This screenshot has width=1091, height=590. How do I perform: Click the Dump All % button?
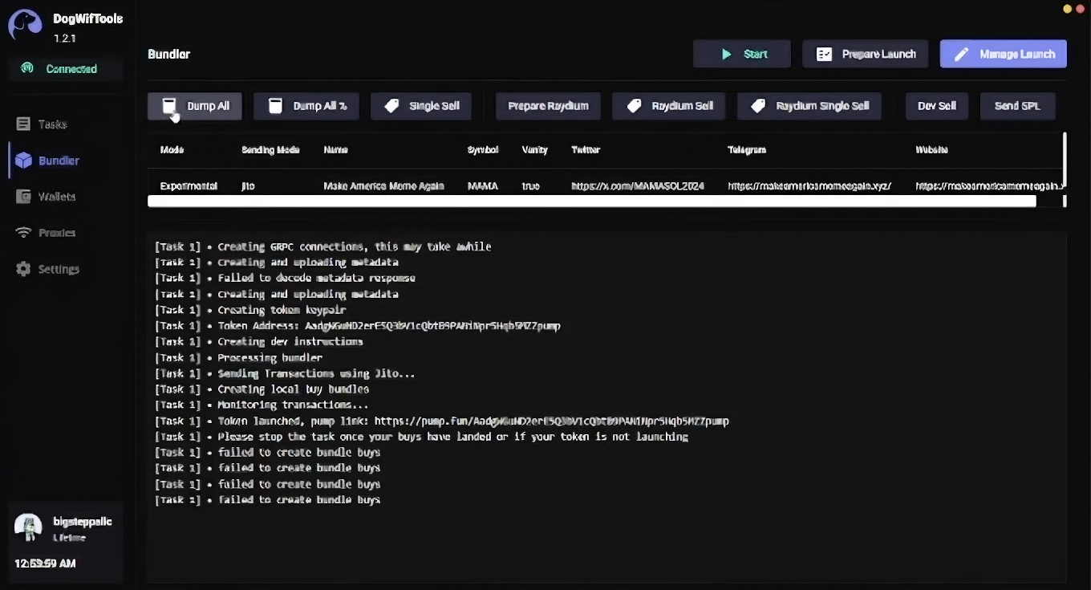click(306, 106)
